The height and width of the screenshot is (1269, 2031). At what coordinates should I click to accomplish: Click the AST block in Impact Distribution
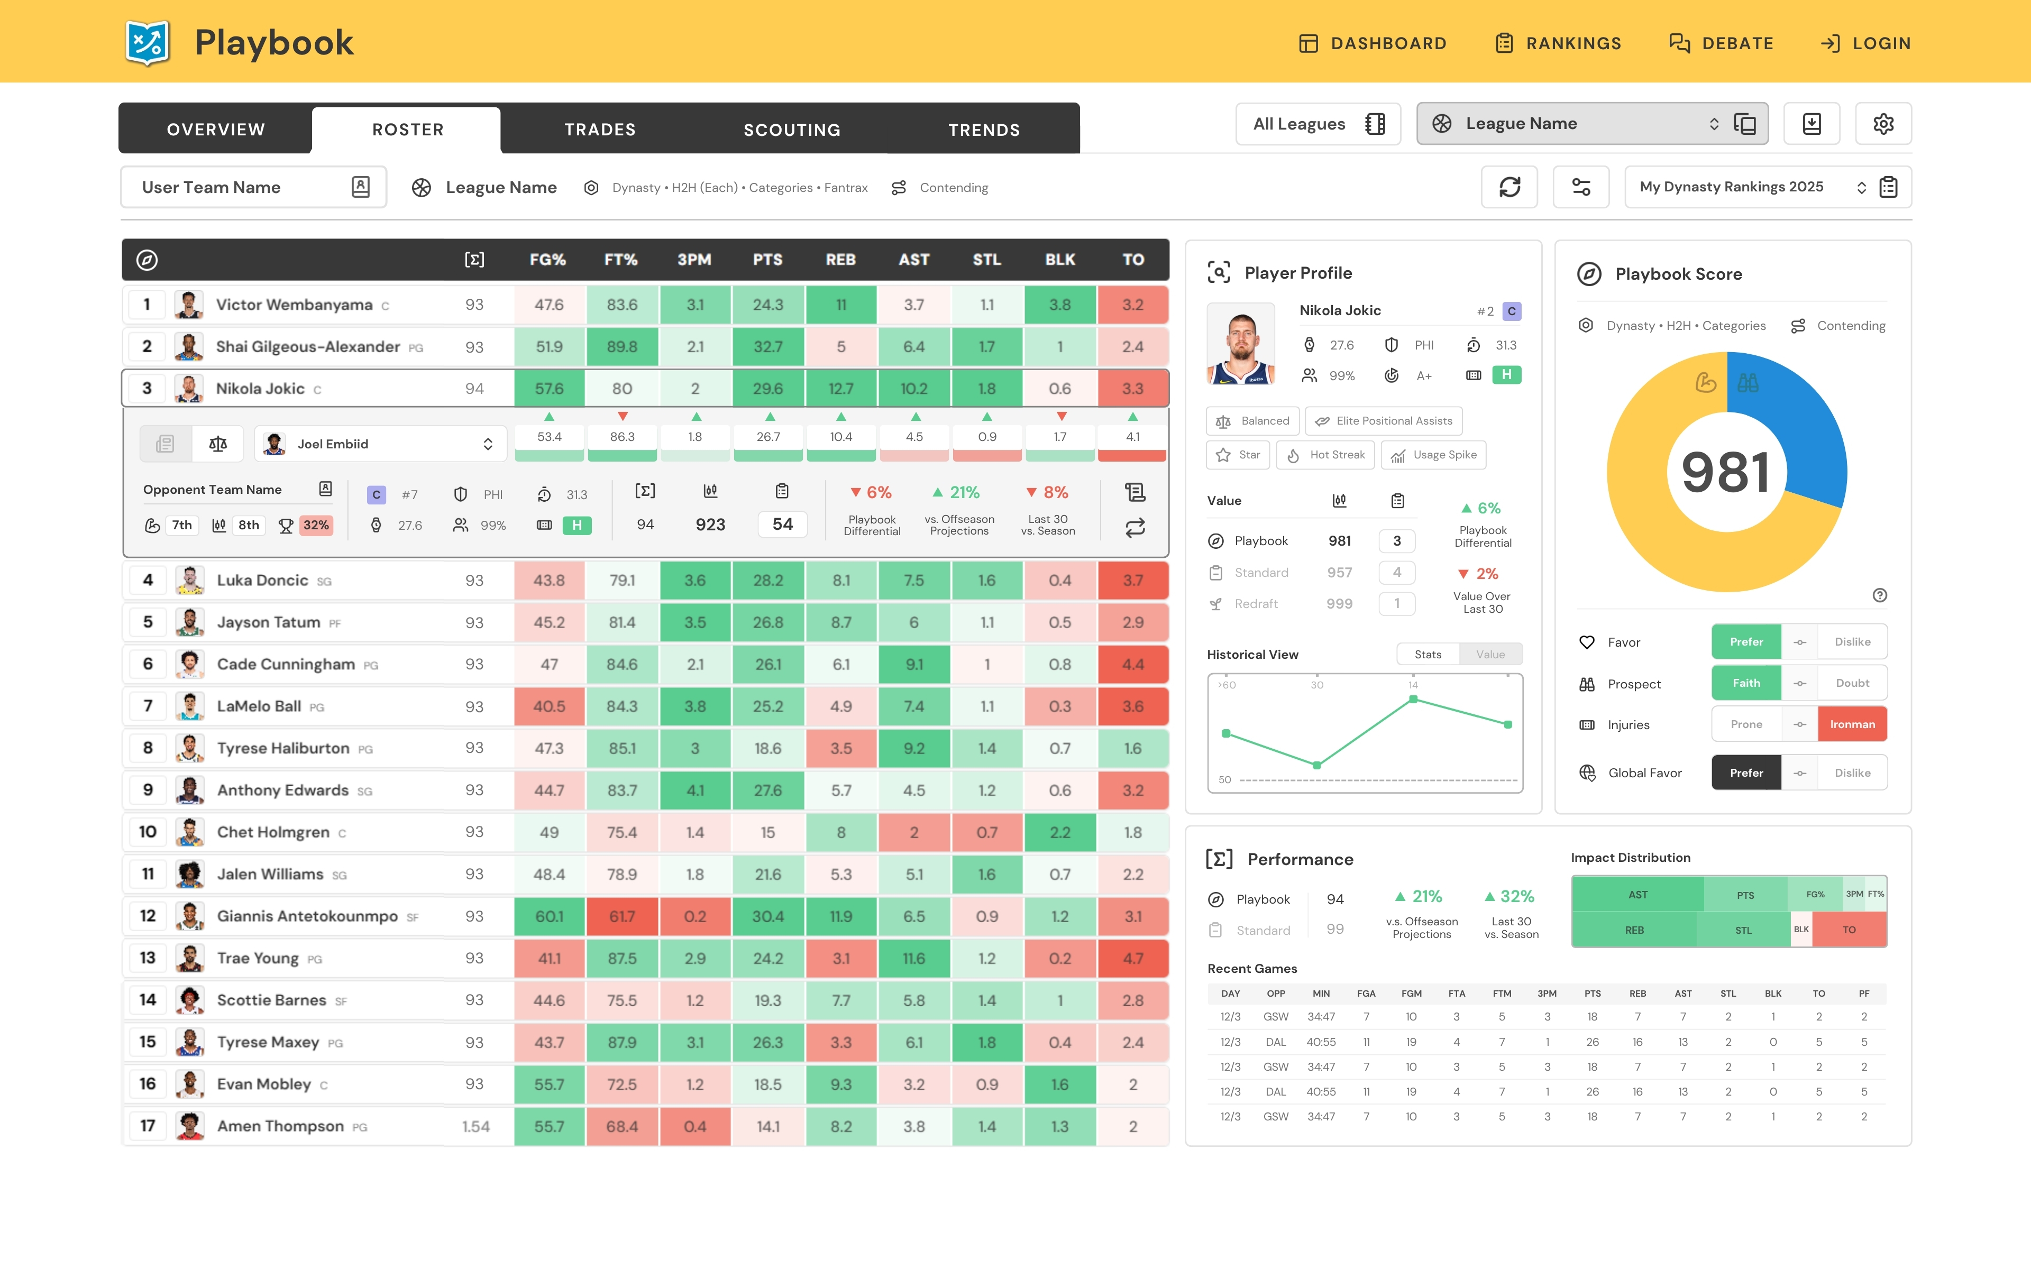point(1637,895)
